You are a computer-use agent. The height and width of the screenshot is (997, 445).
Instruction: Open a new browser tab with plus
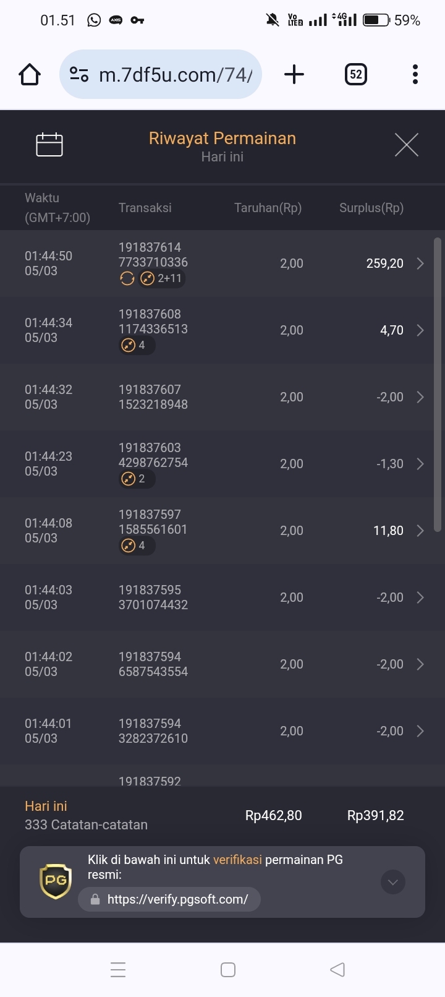pos(294,74)
